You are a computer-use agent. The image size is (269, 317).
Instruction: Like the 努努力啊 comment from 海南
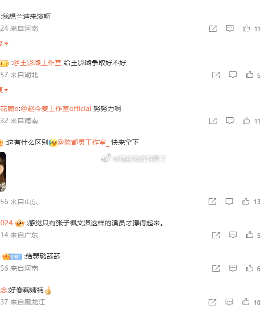click(246, 121)
